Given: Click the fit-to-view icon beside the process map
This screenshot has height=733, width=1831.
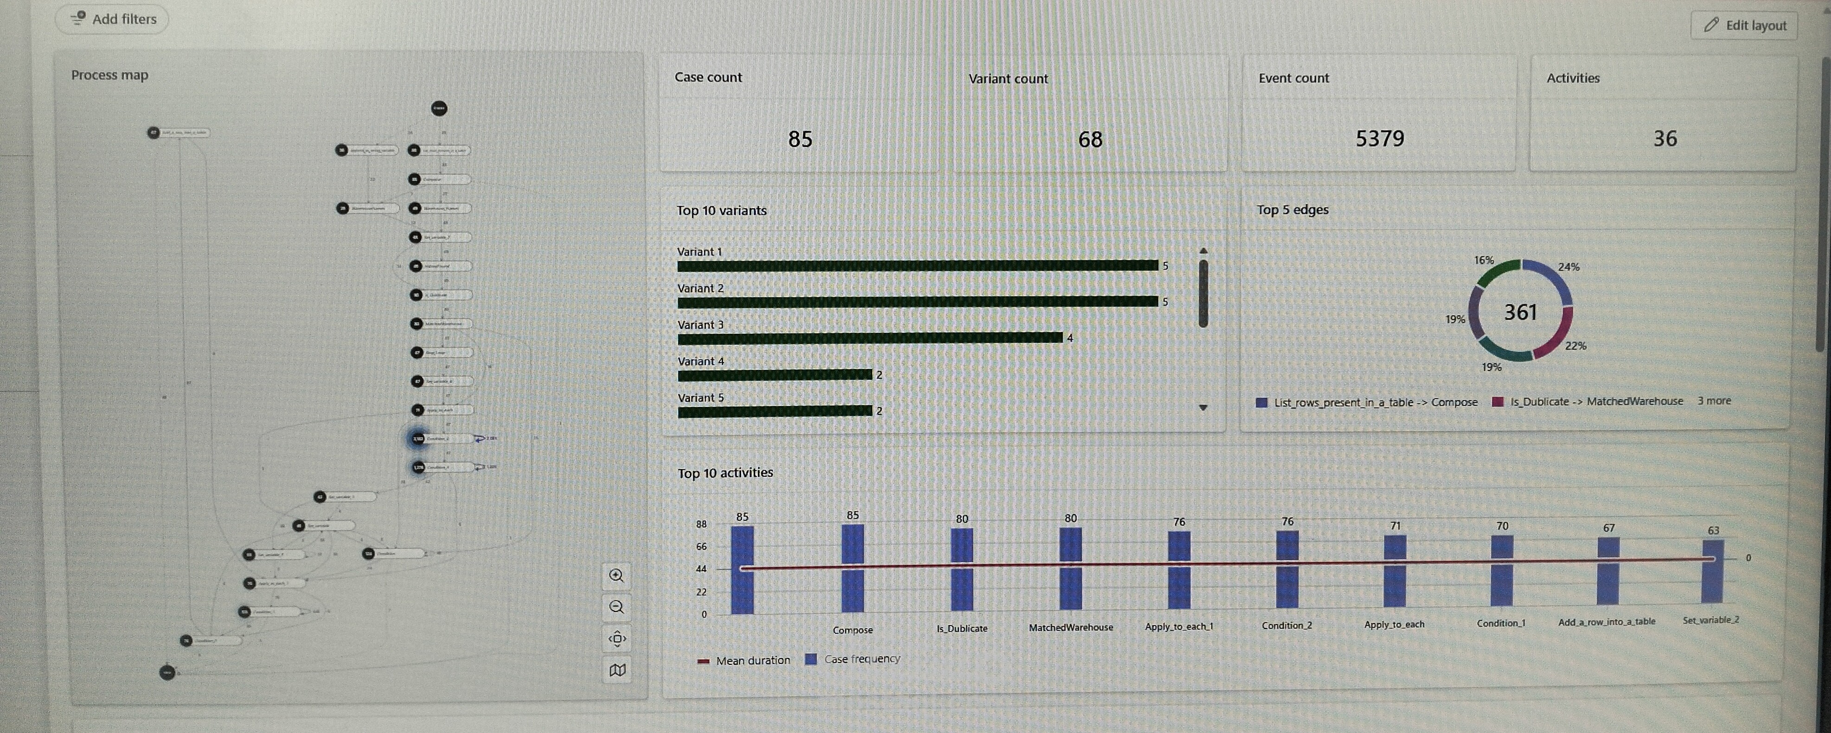Looking at the screenshot, I should tap(617, 638).
